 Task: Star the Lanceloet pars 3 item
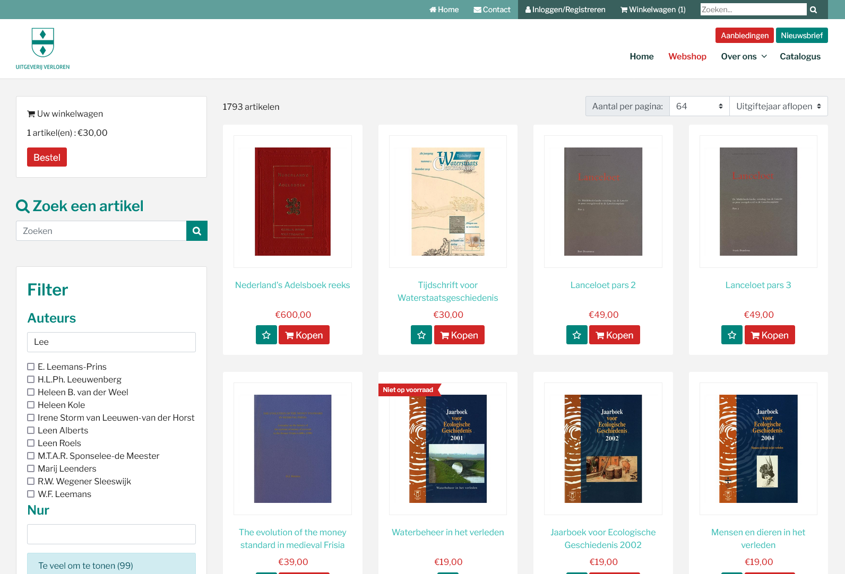[x=732, y=335]
